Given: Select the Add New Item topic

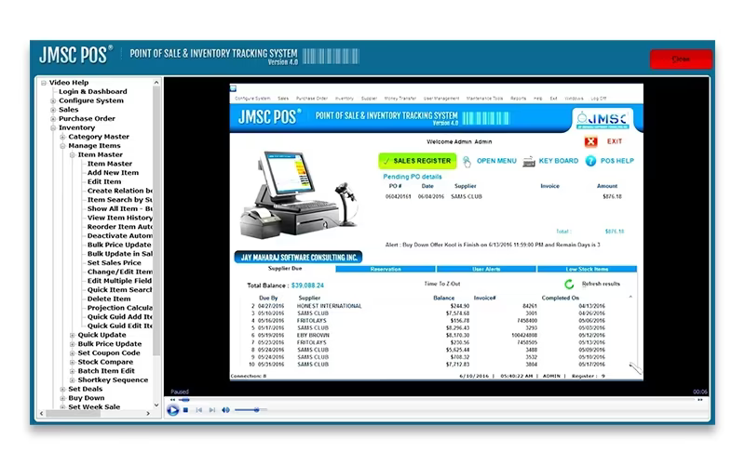Looking at the screenshot, I should click(113, 173).
